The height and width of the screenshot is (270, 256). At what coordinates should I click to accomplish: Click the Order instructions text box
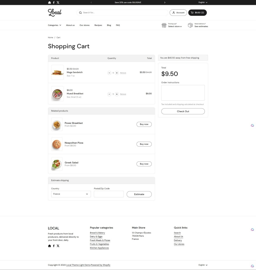click(x=183, y=93)
